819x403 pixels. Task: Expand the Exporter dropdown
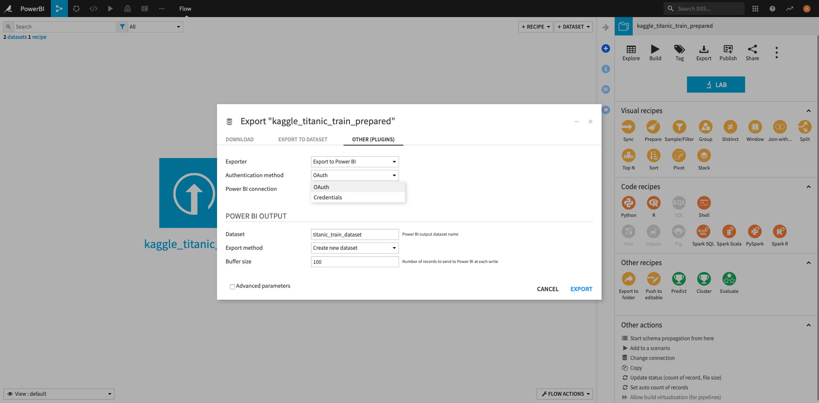click(x=355, y=162)
